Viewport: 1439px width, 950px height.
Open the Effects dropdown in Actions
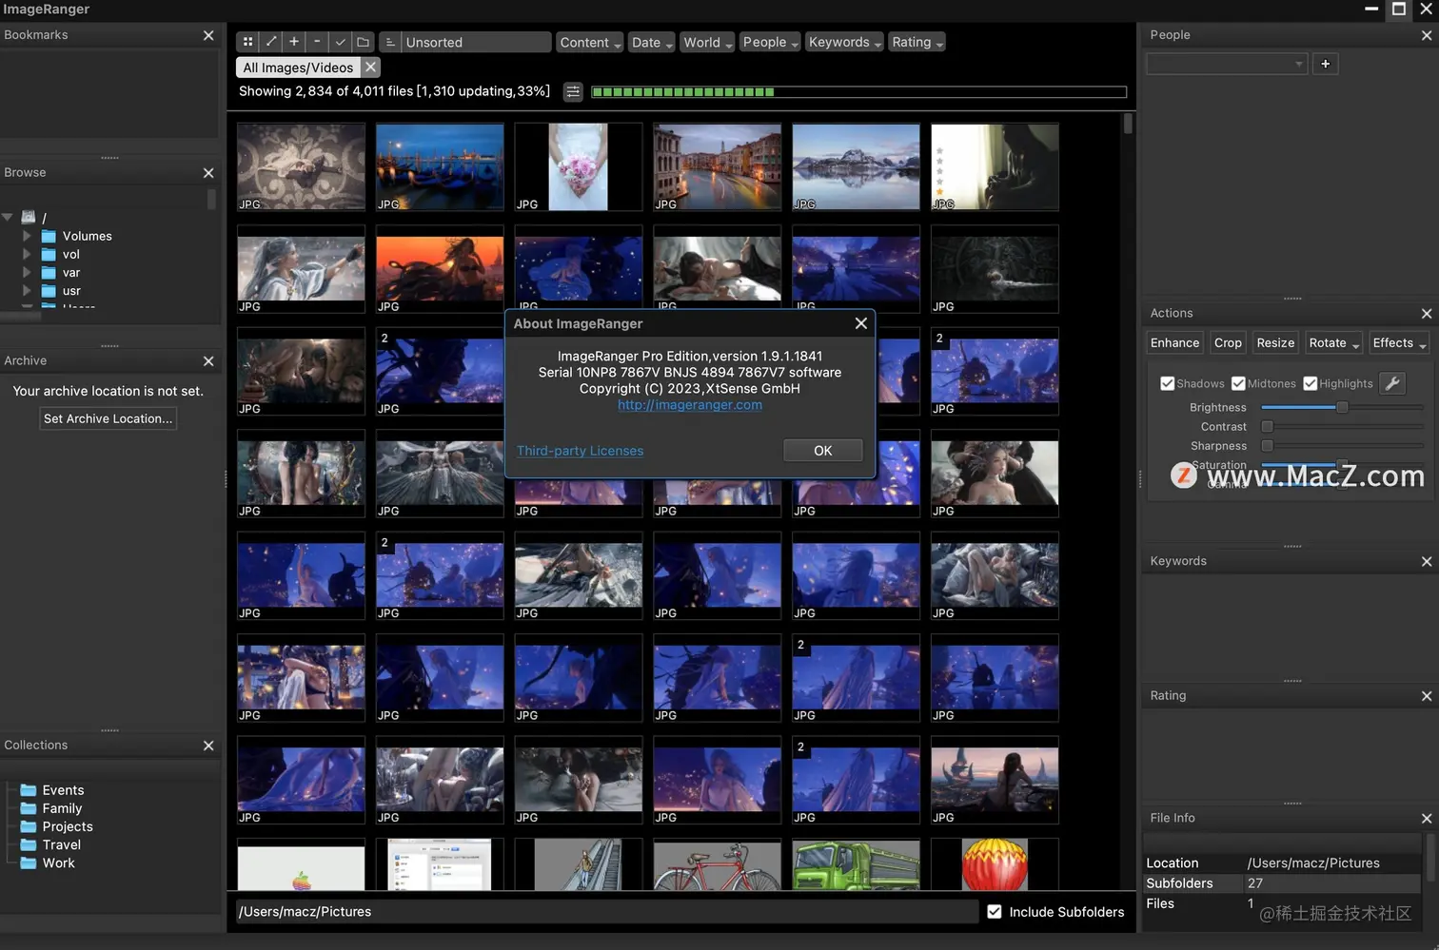pyautogui.click(x=1399, y=343)
